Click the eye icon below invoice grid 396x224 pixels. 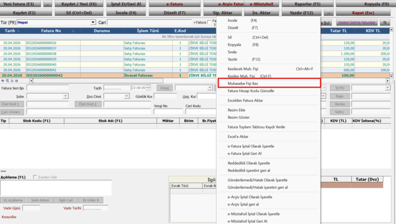(3, 81)
